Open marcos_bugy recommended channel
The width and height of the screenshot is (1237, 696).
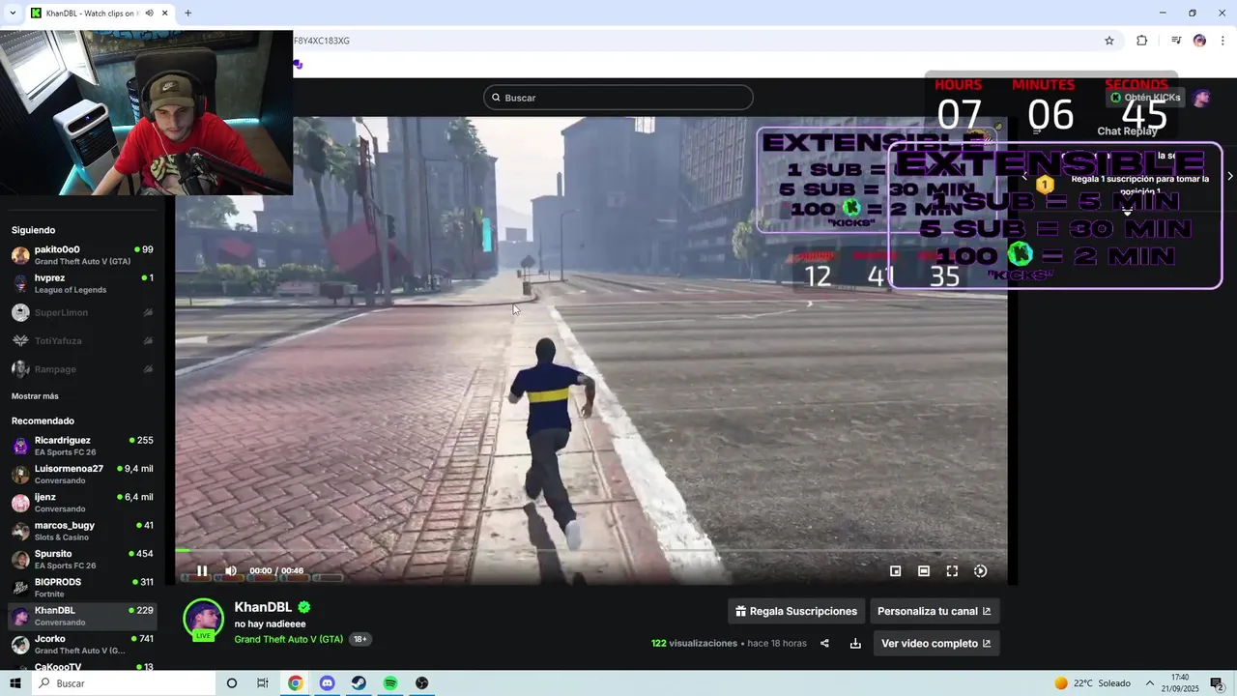[x=82, y=531]
